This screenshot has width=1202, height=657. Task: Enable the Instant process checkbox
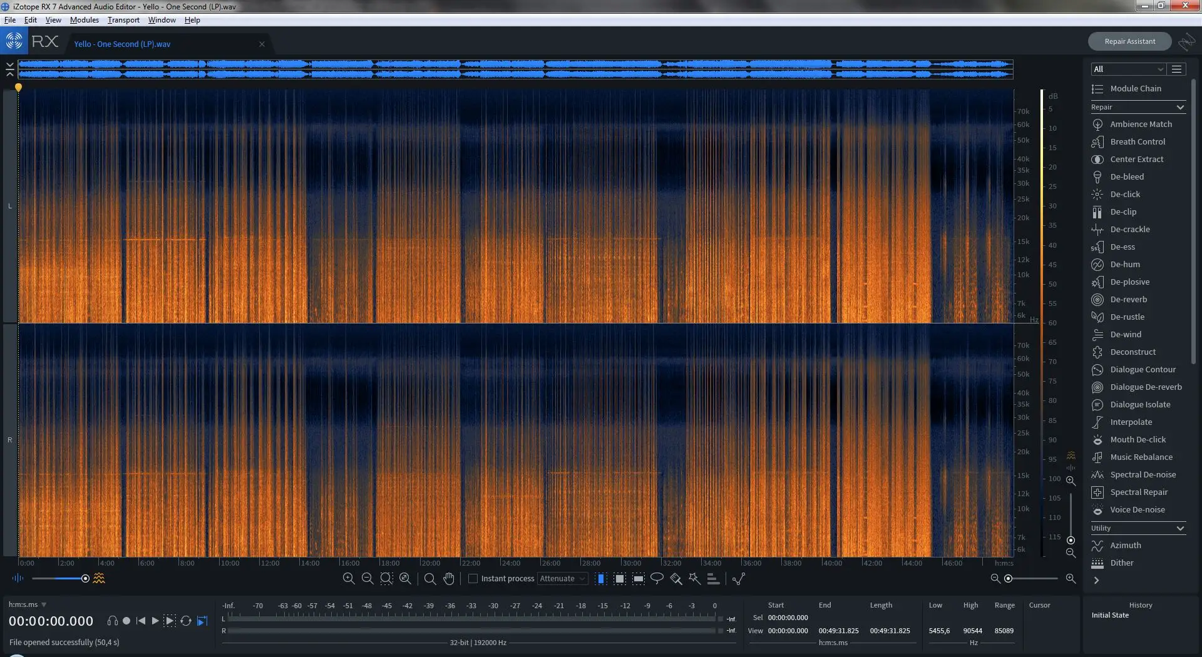point(473,579)
